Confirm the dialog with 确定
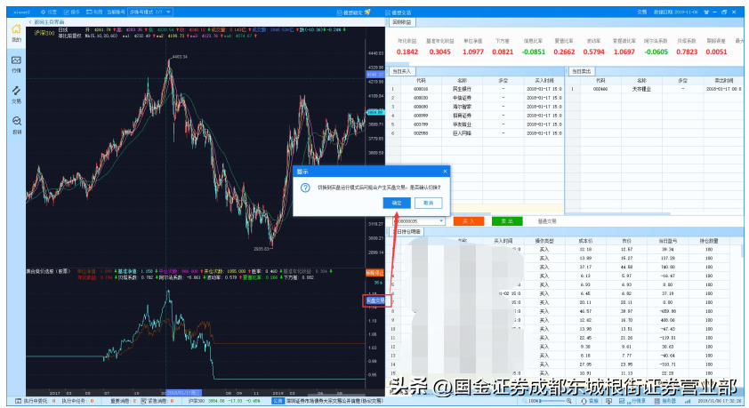749x408 pixels. tap(397, 203)
